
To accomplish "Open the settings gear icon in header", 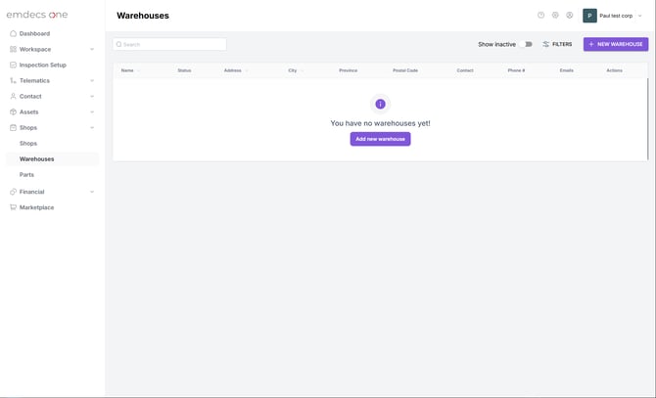I will 555,15.
